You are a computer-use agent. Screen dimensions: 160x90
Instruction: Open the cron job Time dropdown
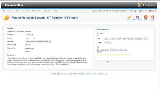click(x=108, y=42)
